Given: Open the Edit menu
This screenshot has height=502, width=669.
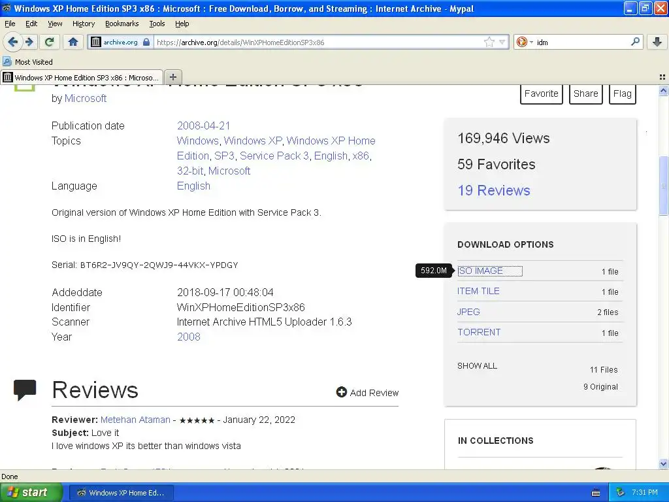Looking at the screenshot, I should pyautogui.click(x=31, y=24).
